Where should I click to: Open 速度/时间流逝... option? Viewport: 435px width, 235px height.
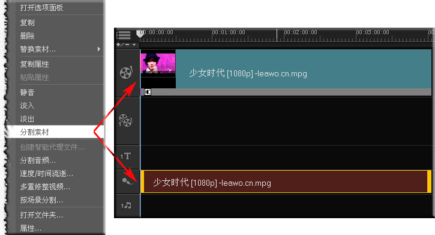(47, 174)
